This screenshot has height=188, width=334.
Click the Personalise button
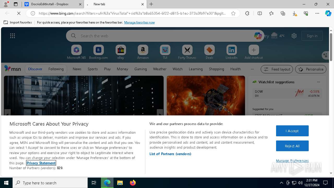point(311,69)
